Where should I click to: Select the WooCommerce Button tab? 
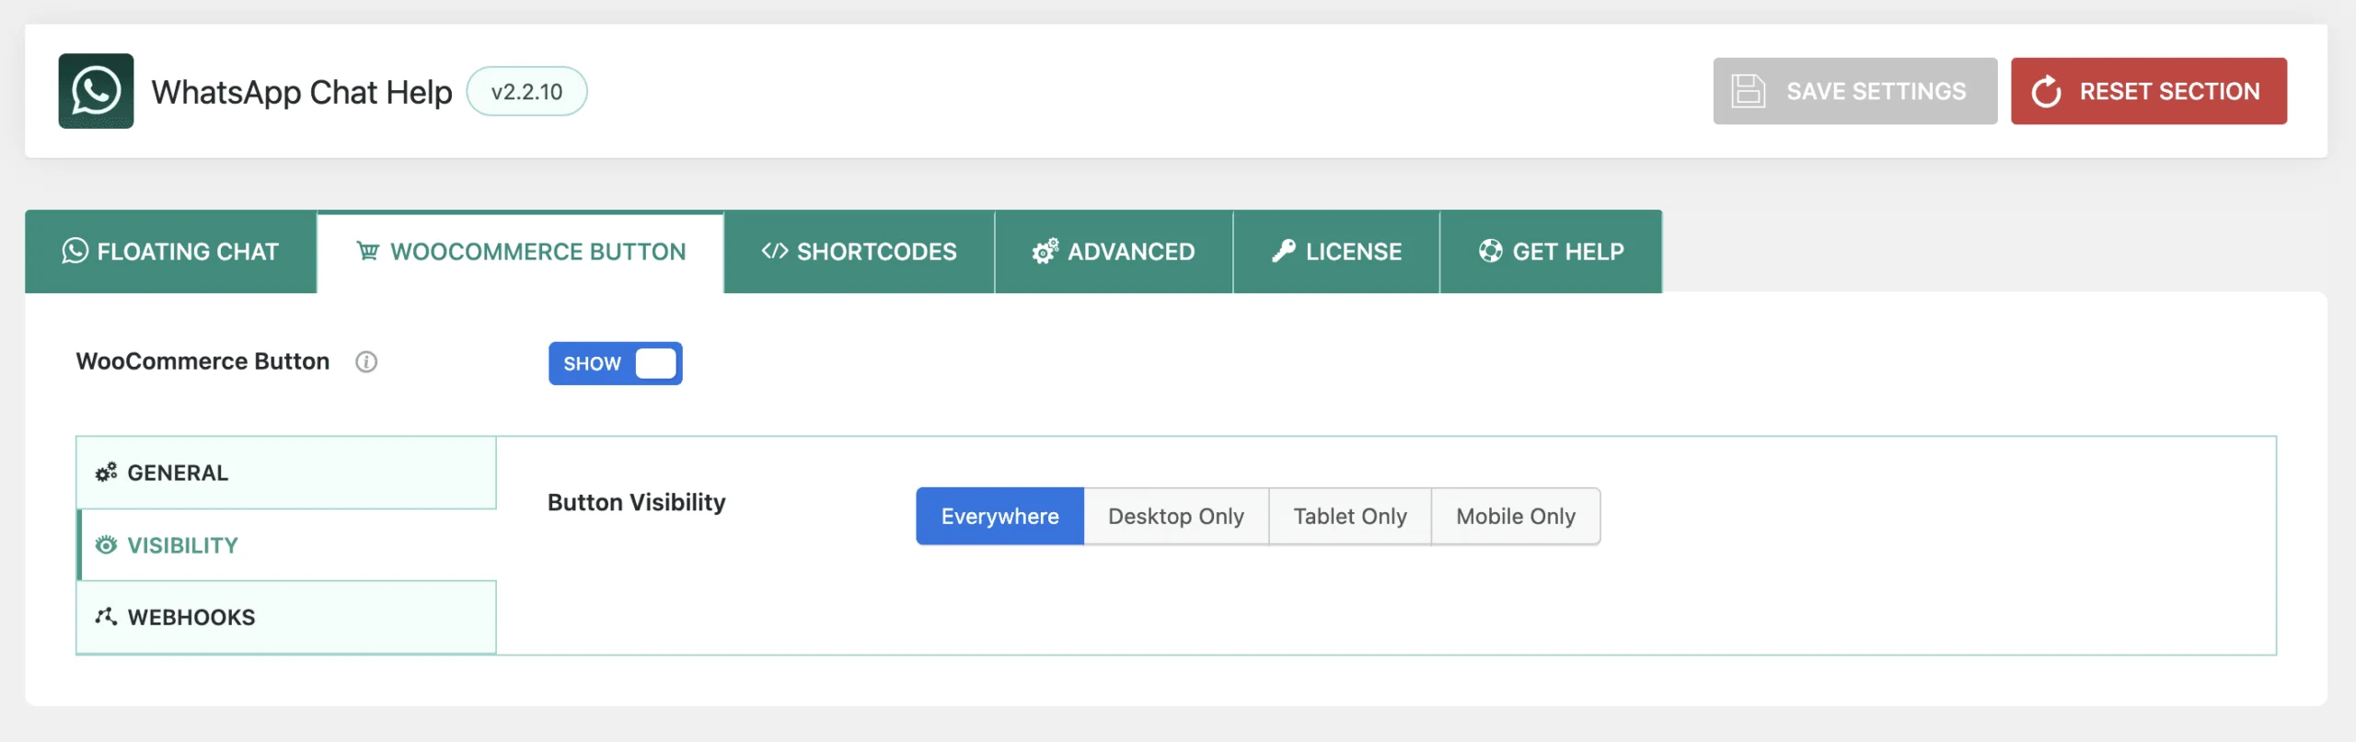521,252
